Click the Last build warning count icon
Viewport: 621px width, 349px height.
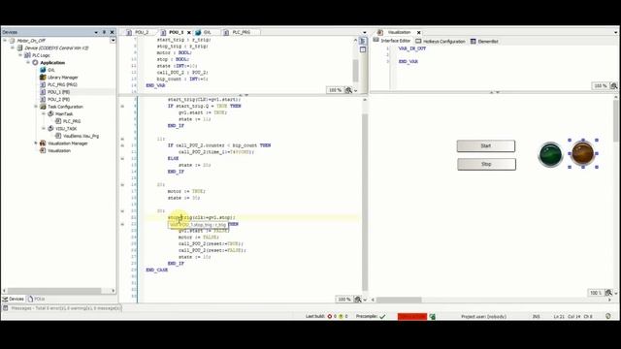pos(341,317)
